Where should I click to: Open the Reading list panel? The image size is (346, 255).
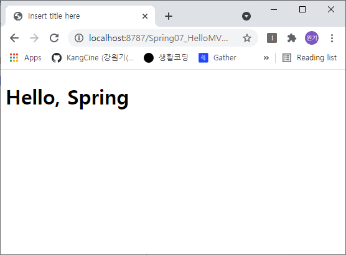point(309,58)
